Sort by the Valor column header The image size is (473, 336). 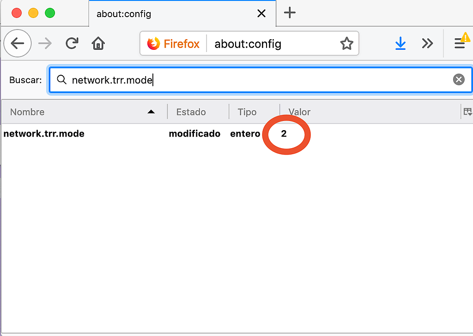point(370,112)
